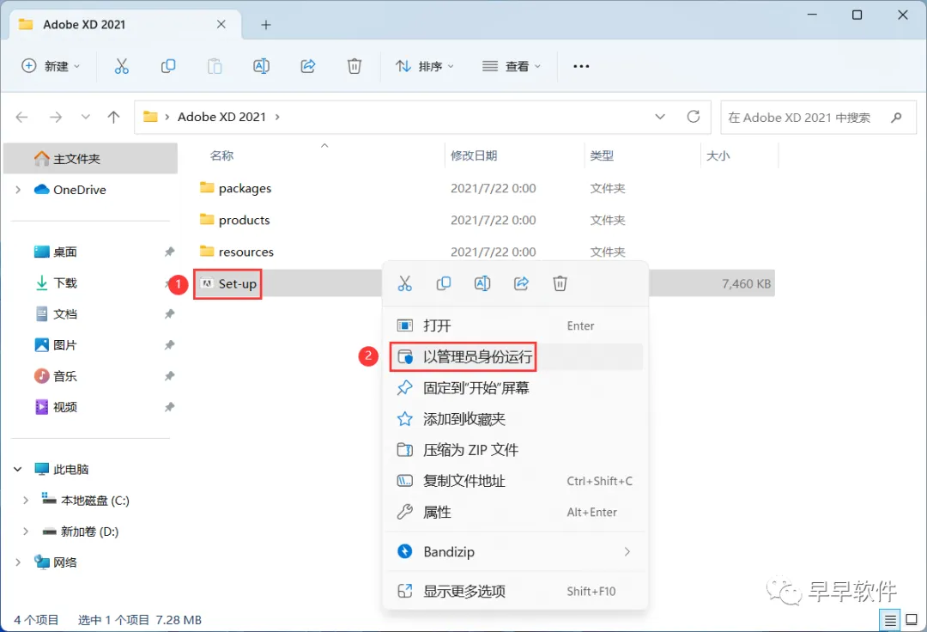Expand the 本地磁盘 (C:) node
The image size is (927, 632).
26,501
